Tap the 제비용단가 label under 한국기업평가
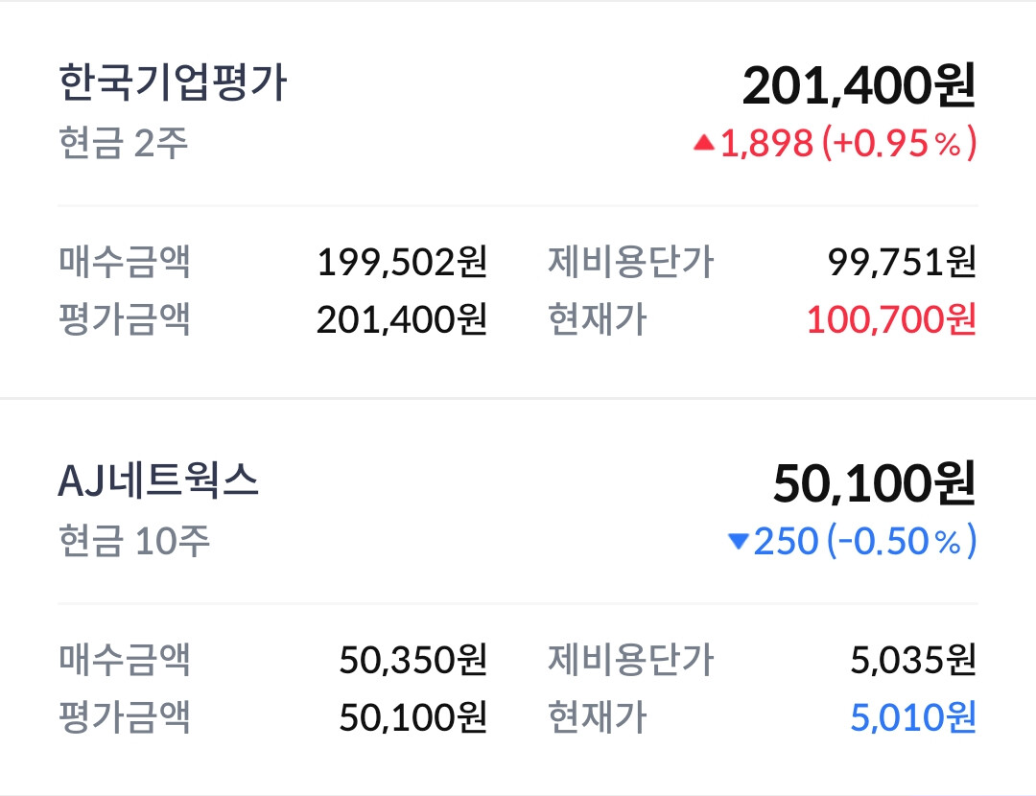This screenshot has width=1036, height=796. click(630, 262)
